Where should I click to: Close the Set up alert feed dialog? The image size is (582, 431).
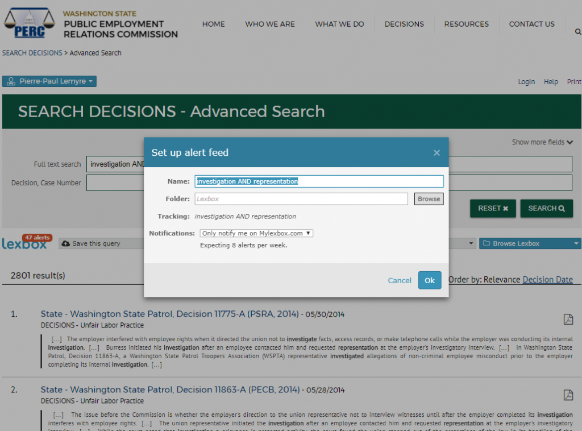pyautogui.click(x=436, y=152)
